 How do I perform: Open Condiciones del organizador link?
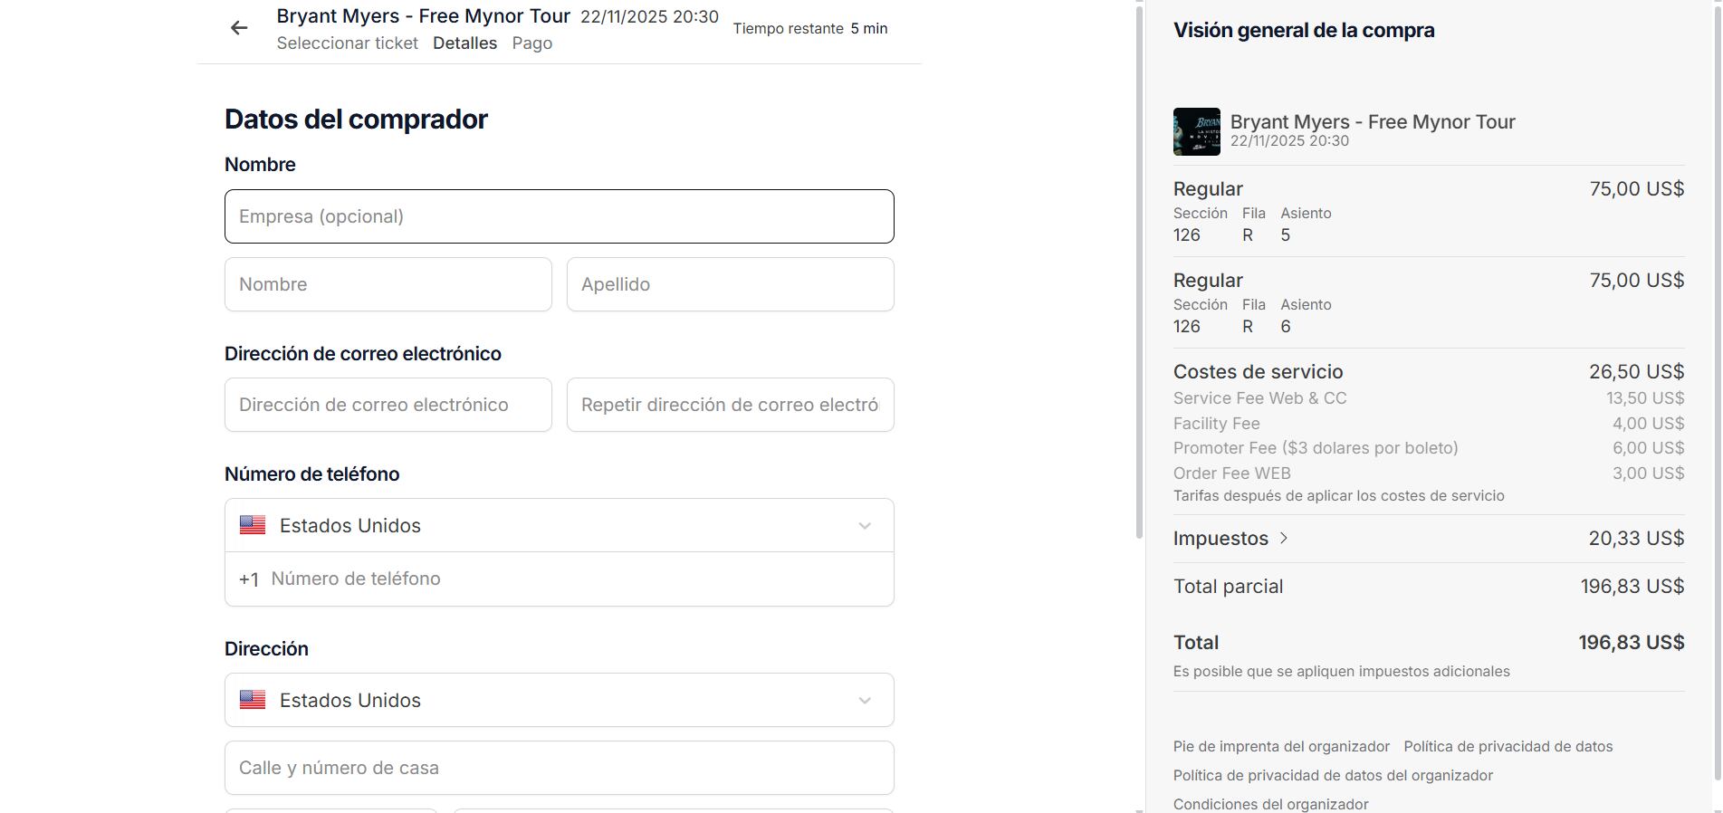(1270, 804)
